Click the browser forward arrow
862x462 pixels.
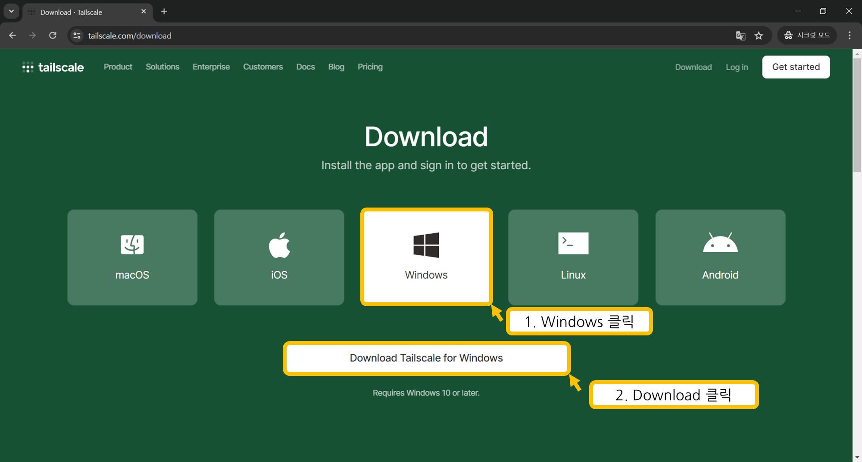[32, 35]
